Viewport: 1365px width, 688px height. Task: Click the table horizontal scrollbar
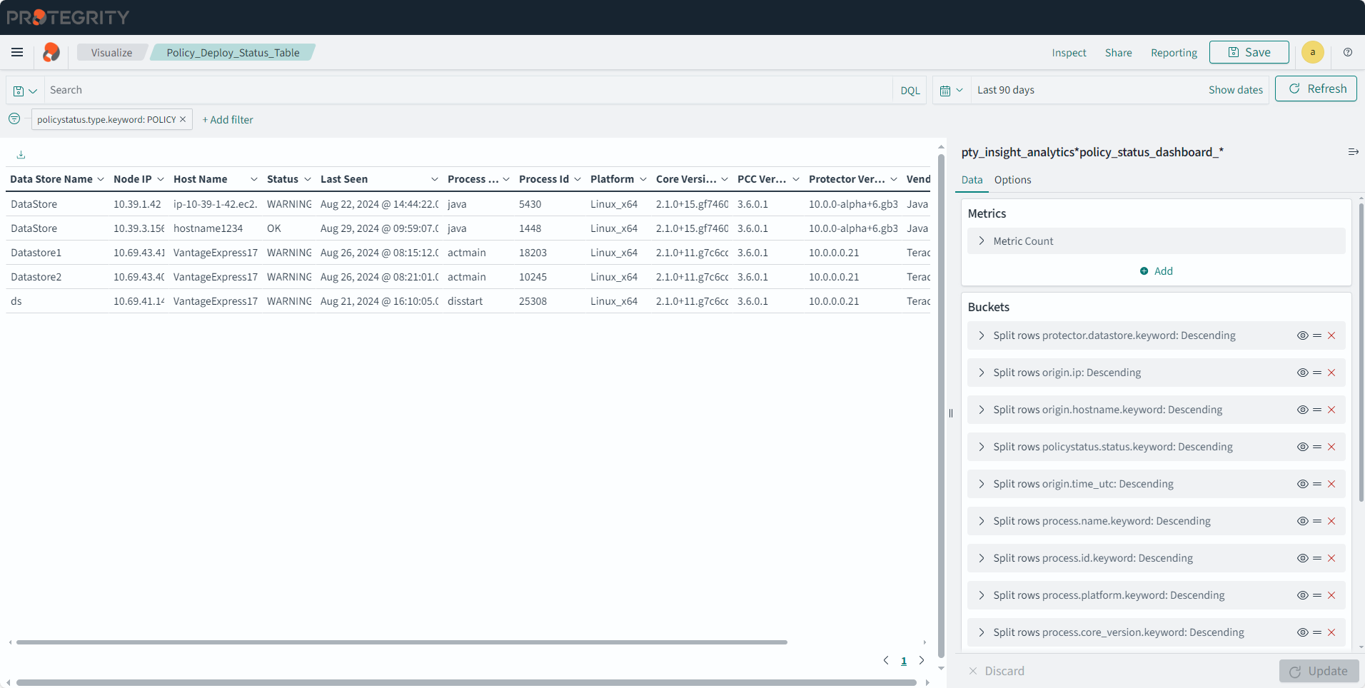[x=401, y=642]
